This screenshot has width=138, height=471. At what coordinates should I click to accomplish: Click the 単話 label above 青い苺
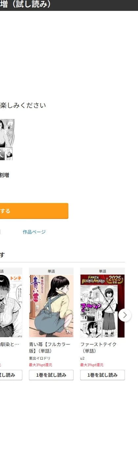[x=51, y=271]
